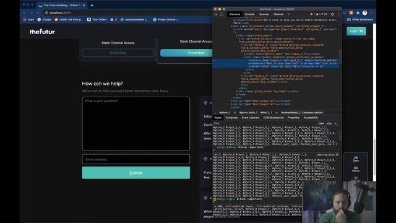Open DevTools settings gear
Viewport: 396px width, 223px height.
332,14
